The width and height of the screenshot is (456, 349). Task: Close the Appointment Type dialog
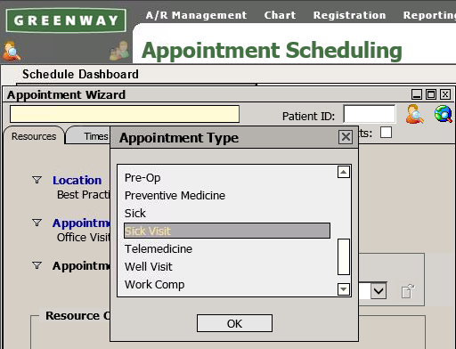point(346,137)
